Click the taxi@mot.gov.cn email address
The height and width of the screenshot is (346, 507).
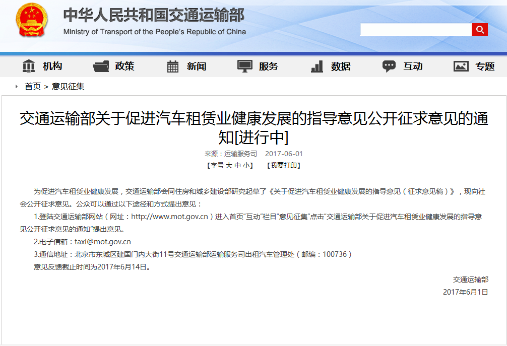click(x=102, y=242)
